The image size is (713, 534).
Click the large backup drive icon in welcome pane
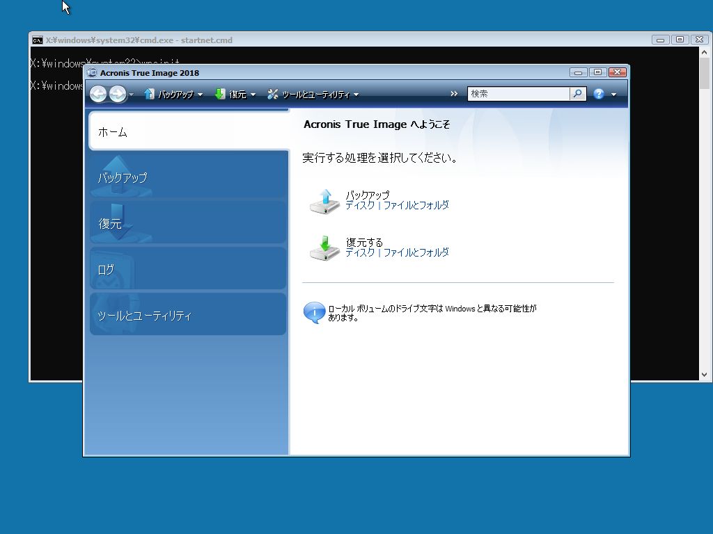324,201
